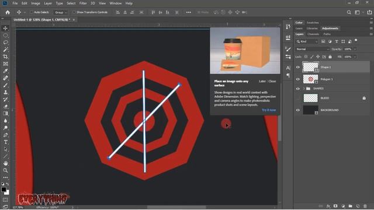Select the History Brush tool
Viewport: 374px width, 210px height.
5,99
